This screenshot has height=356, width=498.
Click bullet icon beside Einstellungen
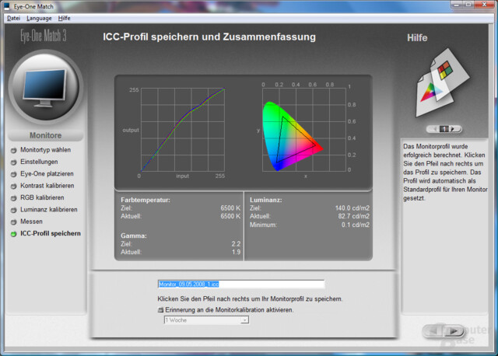coord(14,162)
